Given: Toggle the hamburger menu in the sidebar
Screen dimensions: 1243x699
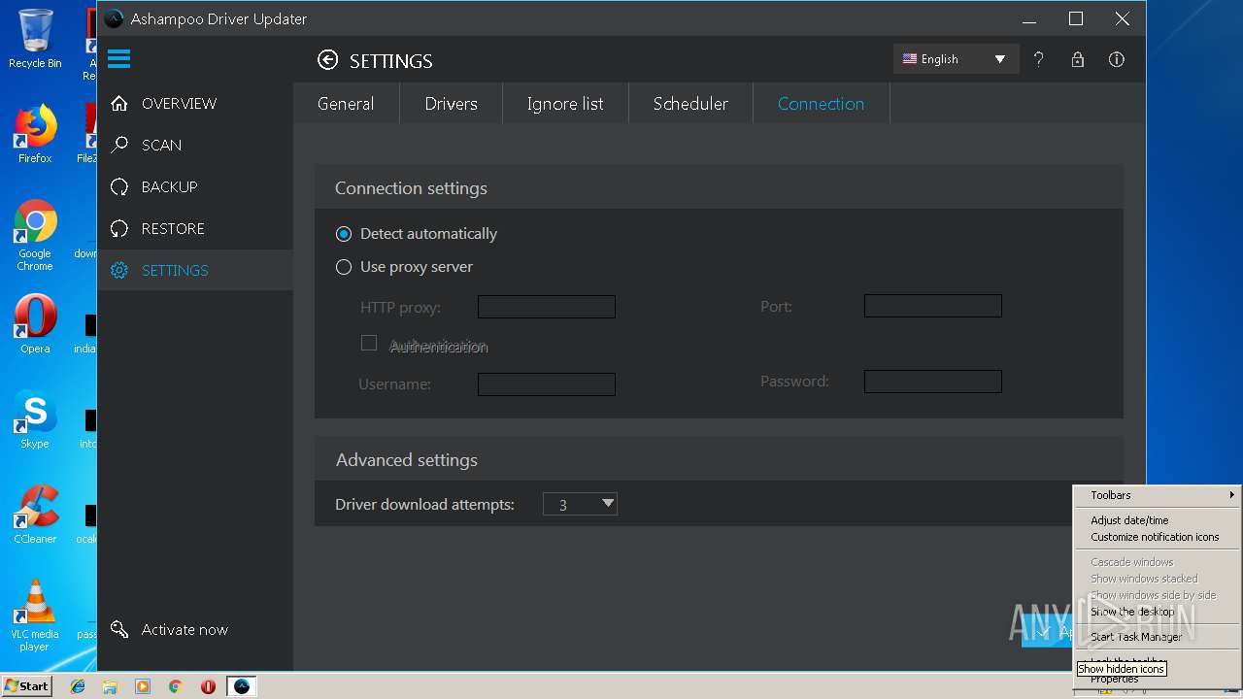Looking at the screenshot, I should point(118,59).
